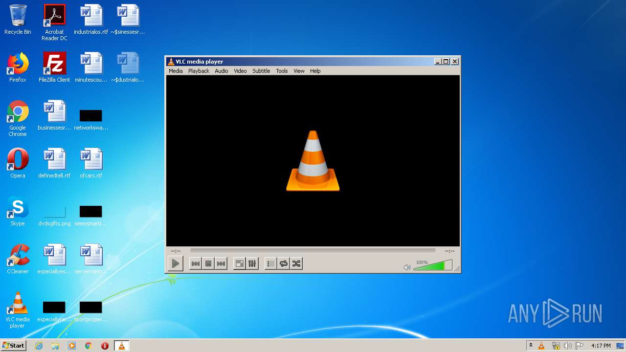Image resolution: width=626 pixels, height=352 pixels.
Task: Open network status tray icon
Action: point(556,346)
